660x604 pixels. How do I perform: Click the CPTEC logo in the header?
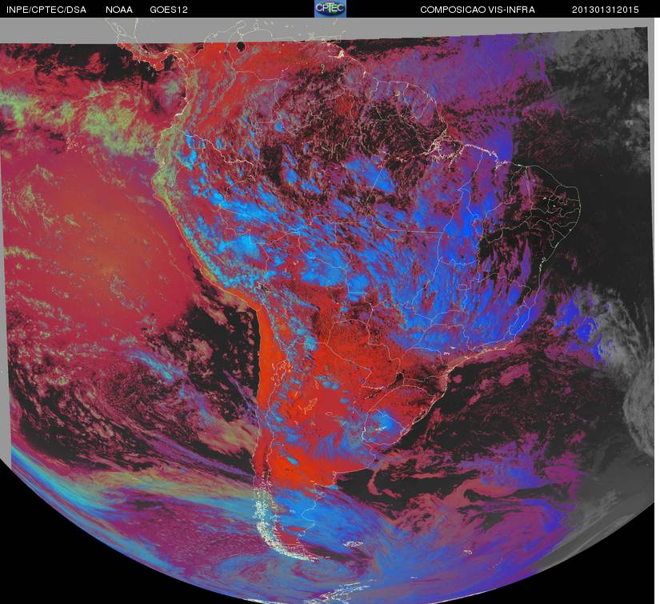[x=330, y=9]
